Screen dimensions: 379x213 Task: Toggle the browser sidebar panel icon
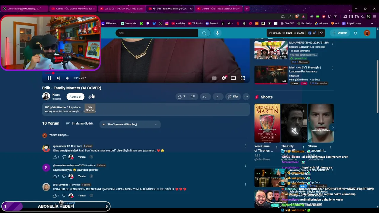pyautogui.click(x=351, y=17)
